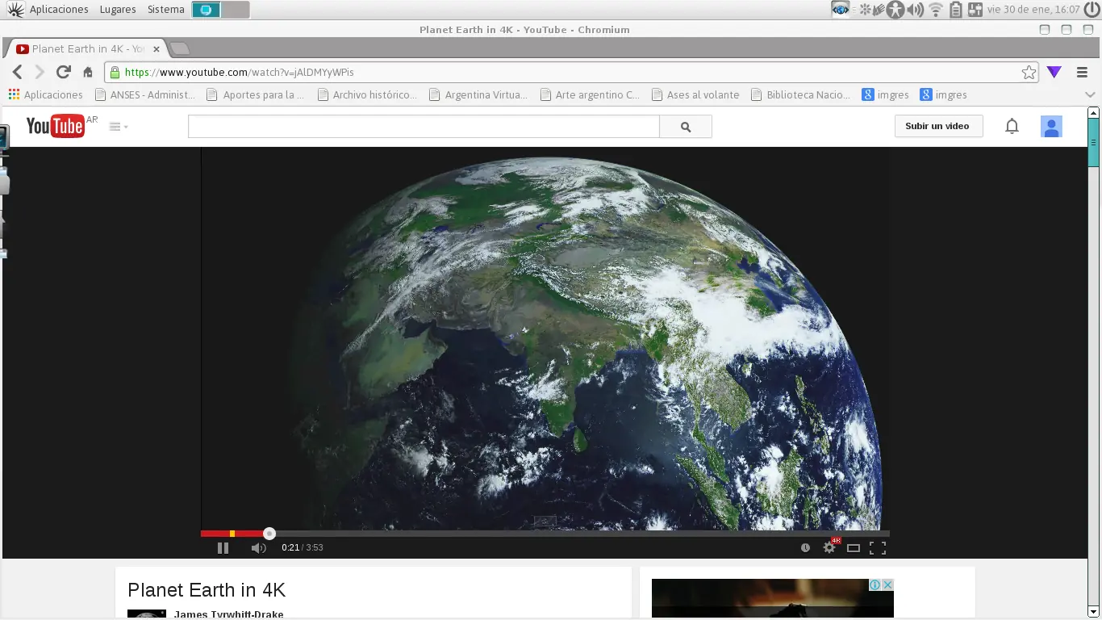Open the Ases al volante bookmark
This screenshot has width=1102, height=620.
(x=695, y=94)
